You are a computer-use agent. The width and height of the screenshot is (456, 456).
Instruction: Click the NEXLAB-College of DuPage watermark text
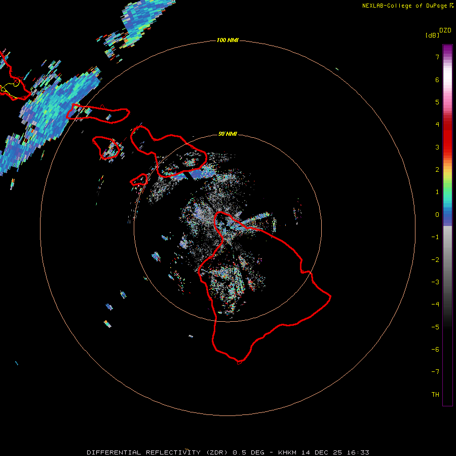[x=405, y=6]
